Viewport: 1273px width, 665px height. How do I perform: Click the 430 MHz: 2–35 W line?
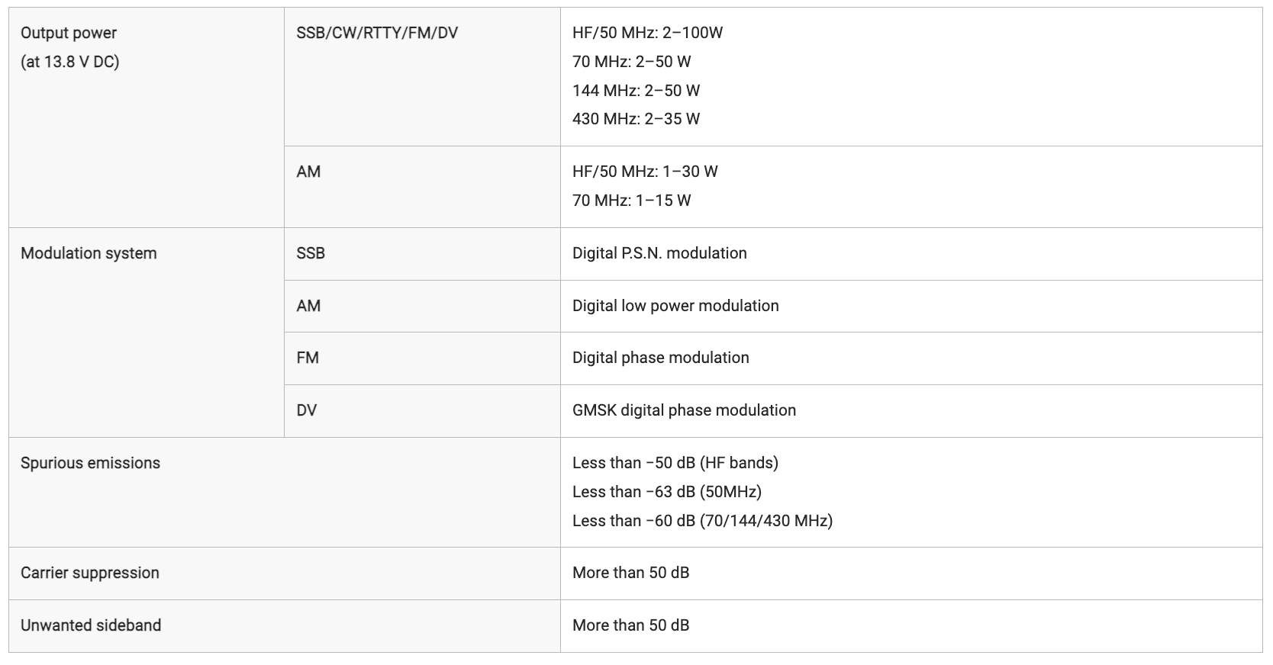click(x=636, y=119)
